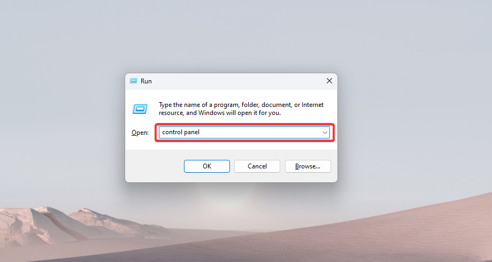Confirm the command with the OK button

207,166
